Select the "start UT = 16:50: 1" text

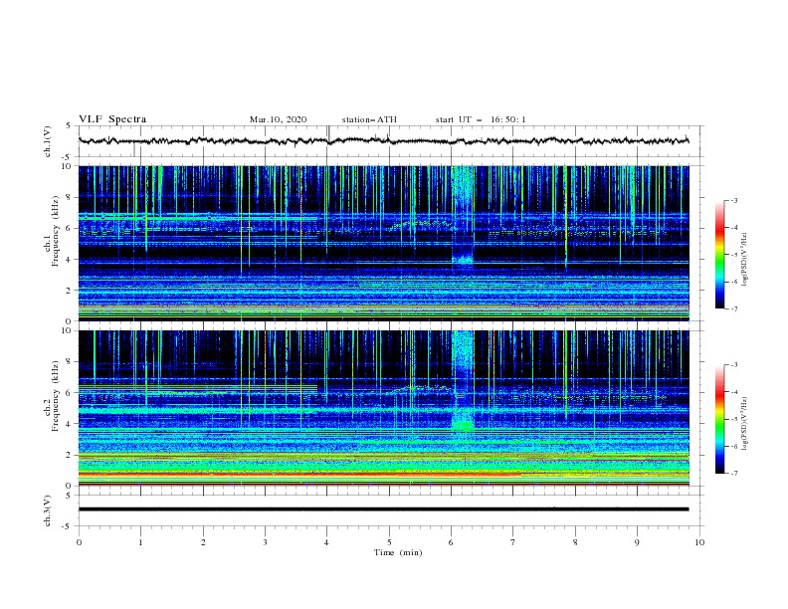click(x=481, y=119)
